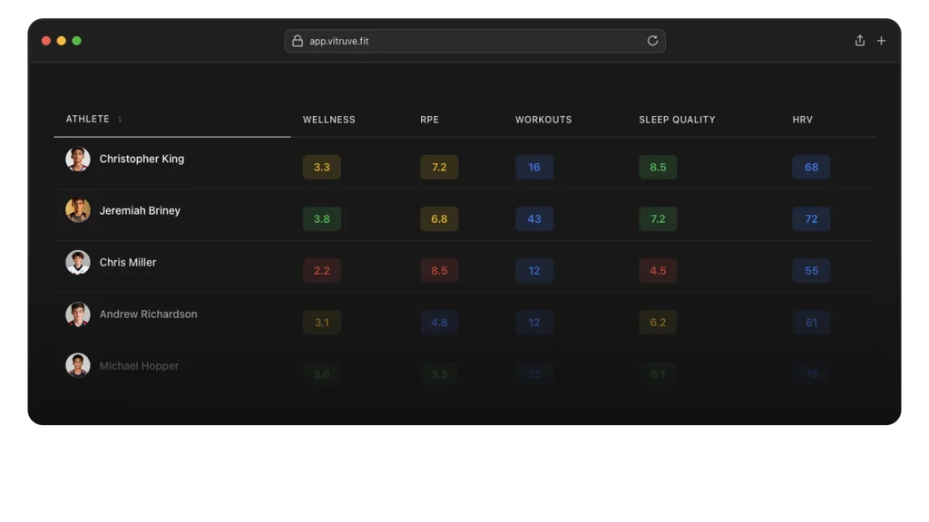Click Chris Miller's red 2.2 wellness badge
Image resolution: width=929 pixels, height=522 pixels.
point(322,271)
